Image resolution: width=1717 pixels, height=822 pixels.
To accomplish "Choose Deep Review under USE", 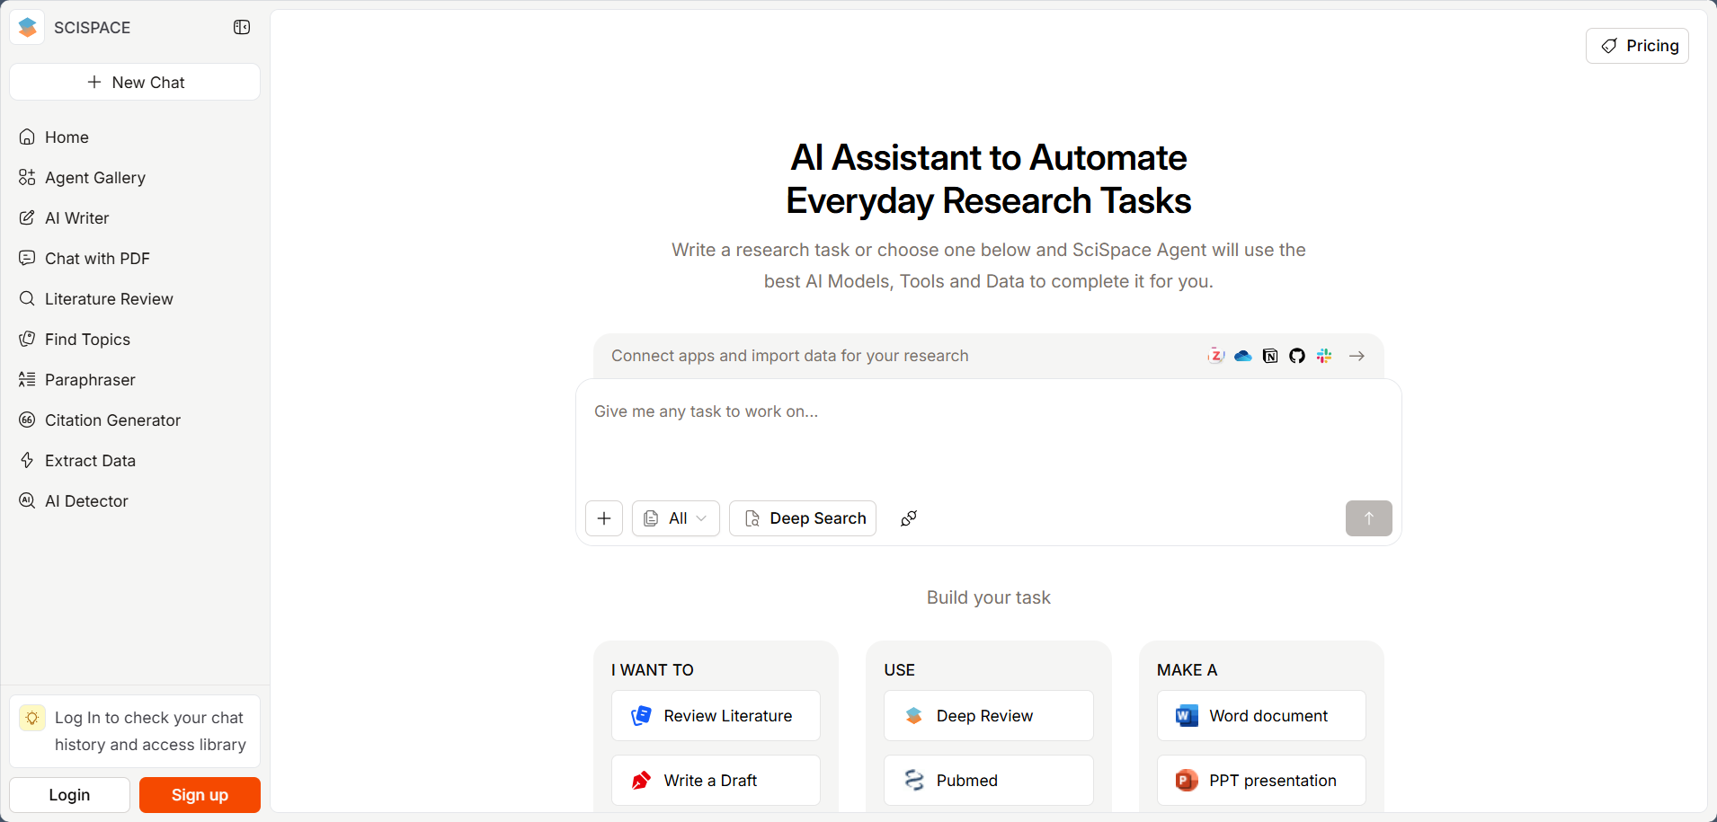I will click(x=989, y=716).
